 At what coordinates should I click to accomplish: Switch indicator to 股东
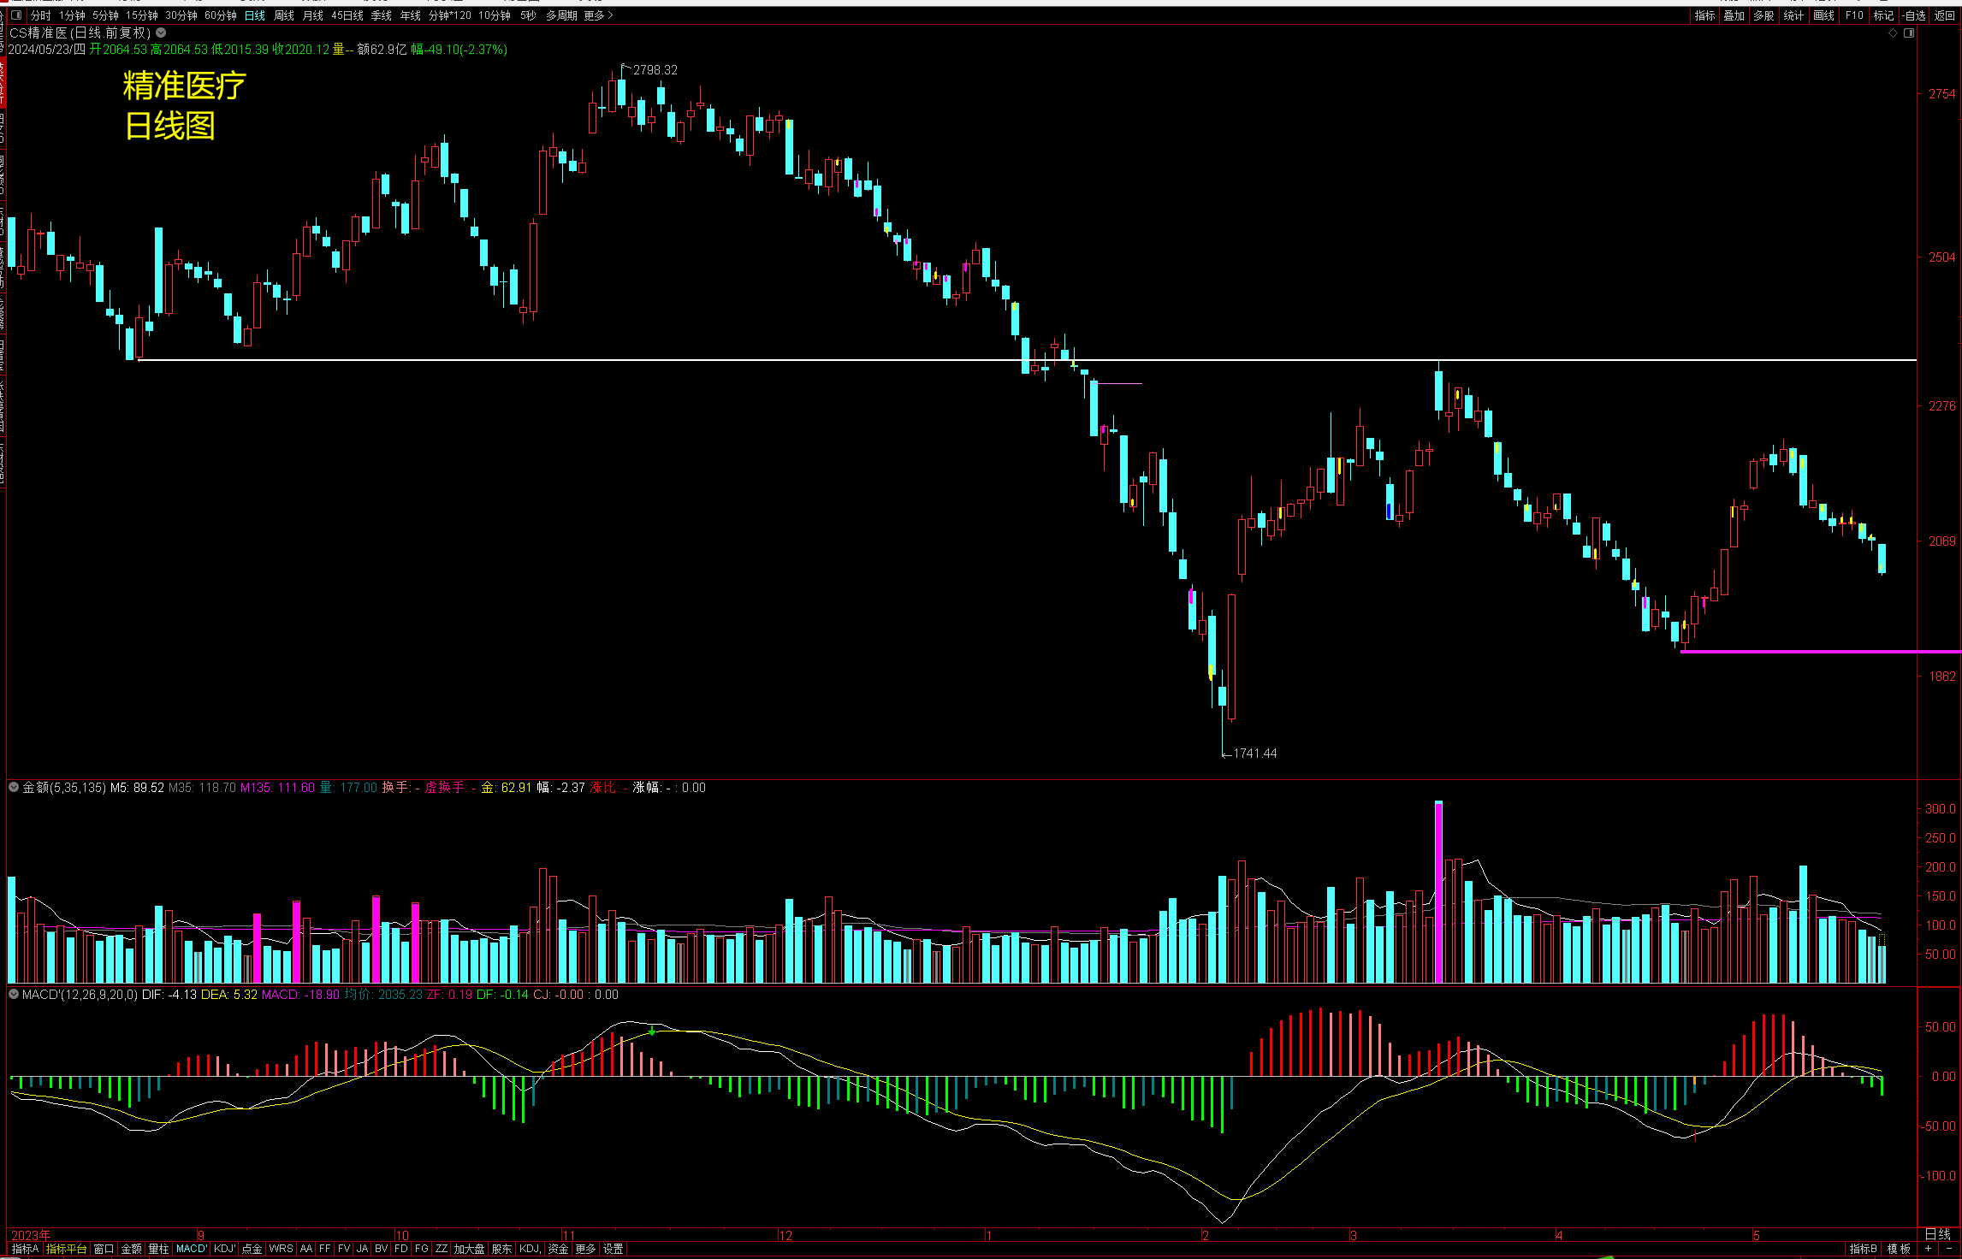[501, 1249]
